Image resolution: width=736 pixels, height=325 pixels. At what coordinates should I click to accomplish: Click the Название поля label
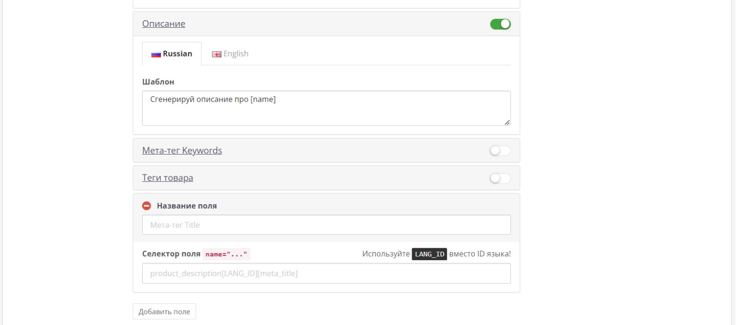[187, 206]
